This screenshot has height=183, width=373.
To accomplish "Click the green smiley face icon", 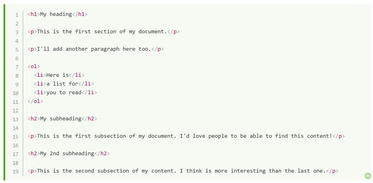I will click(x=368, y=176).
